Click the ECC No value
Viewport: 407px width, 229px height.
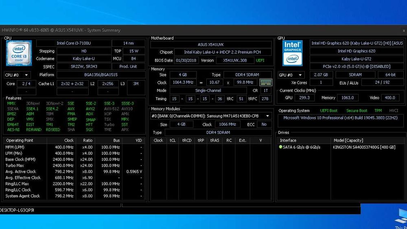pos(264,124)
